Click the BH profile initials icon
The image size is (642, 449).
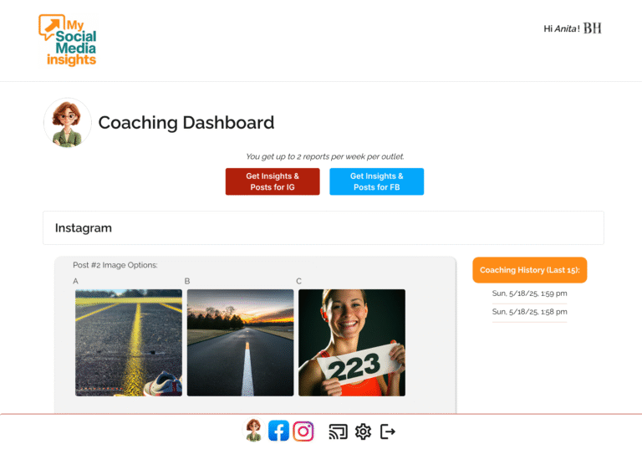tap(592, 28)
